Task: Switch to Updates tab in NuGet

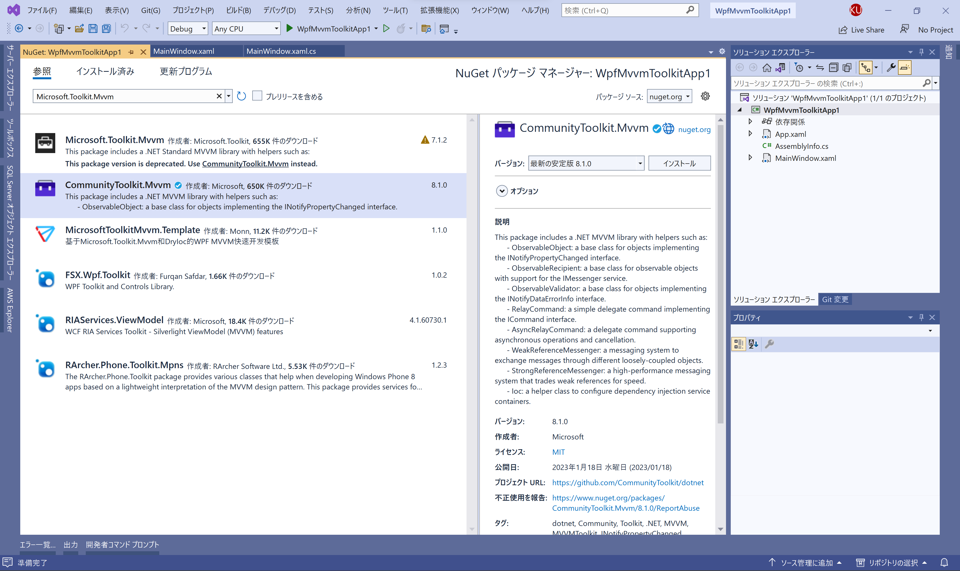Action: (x=186, y=72)
